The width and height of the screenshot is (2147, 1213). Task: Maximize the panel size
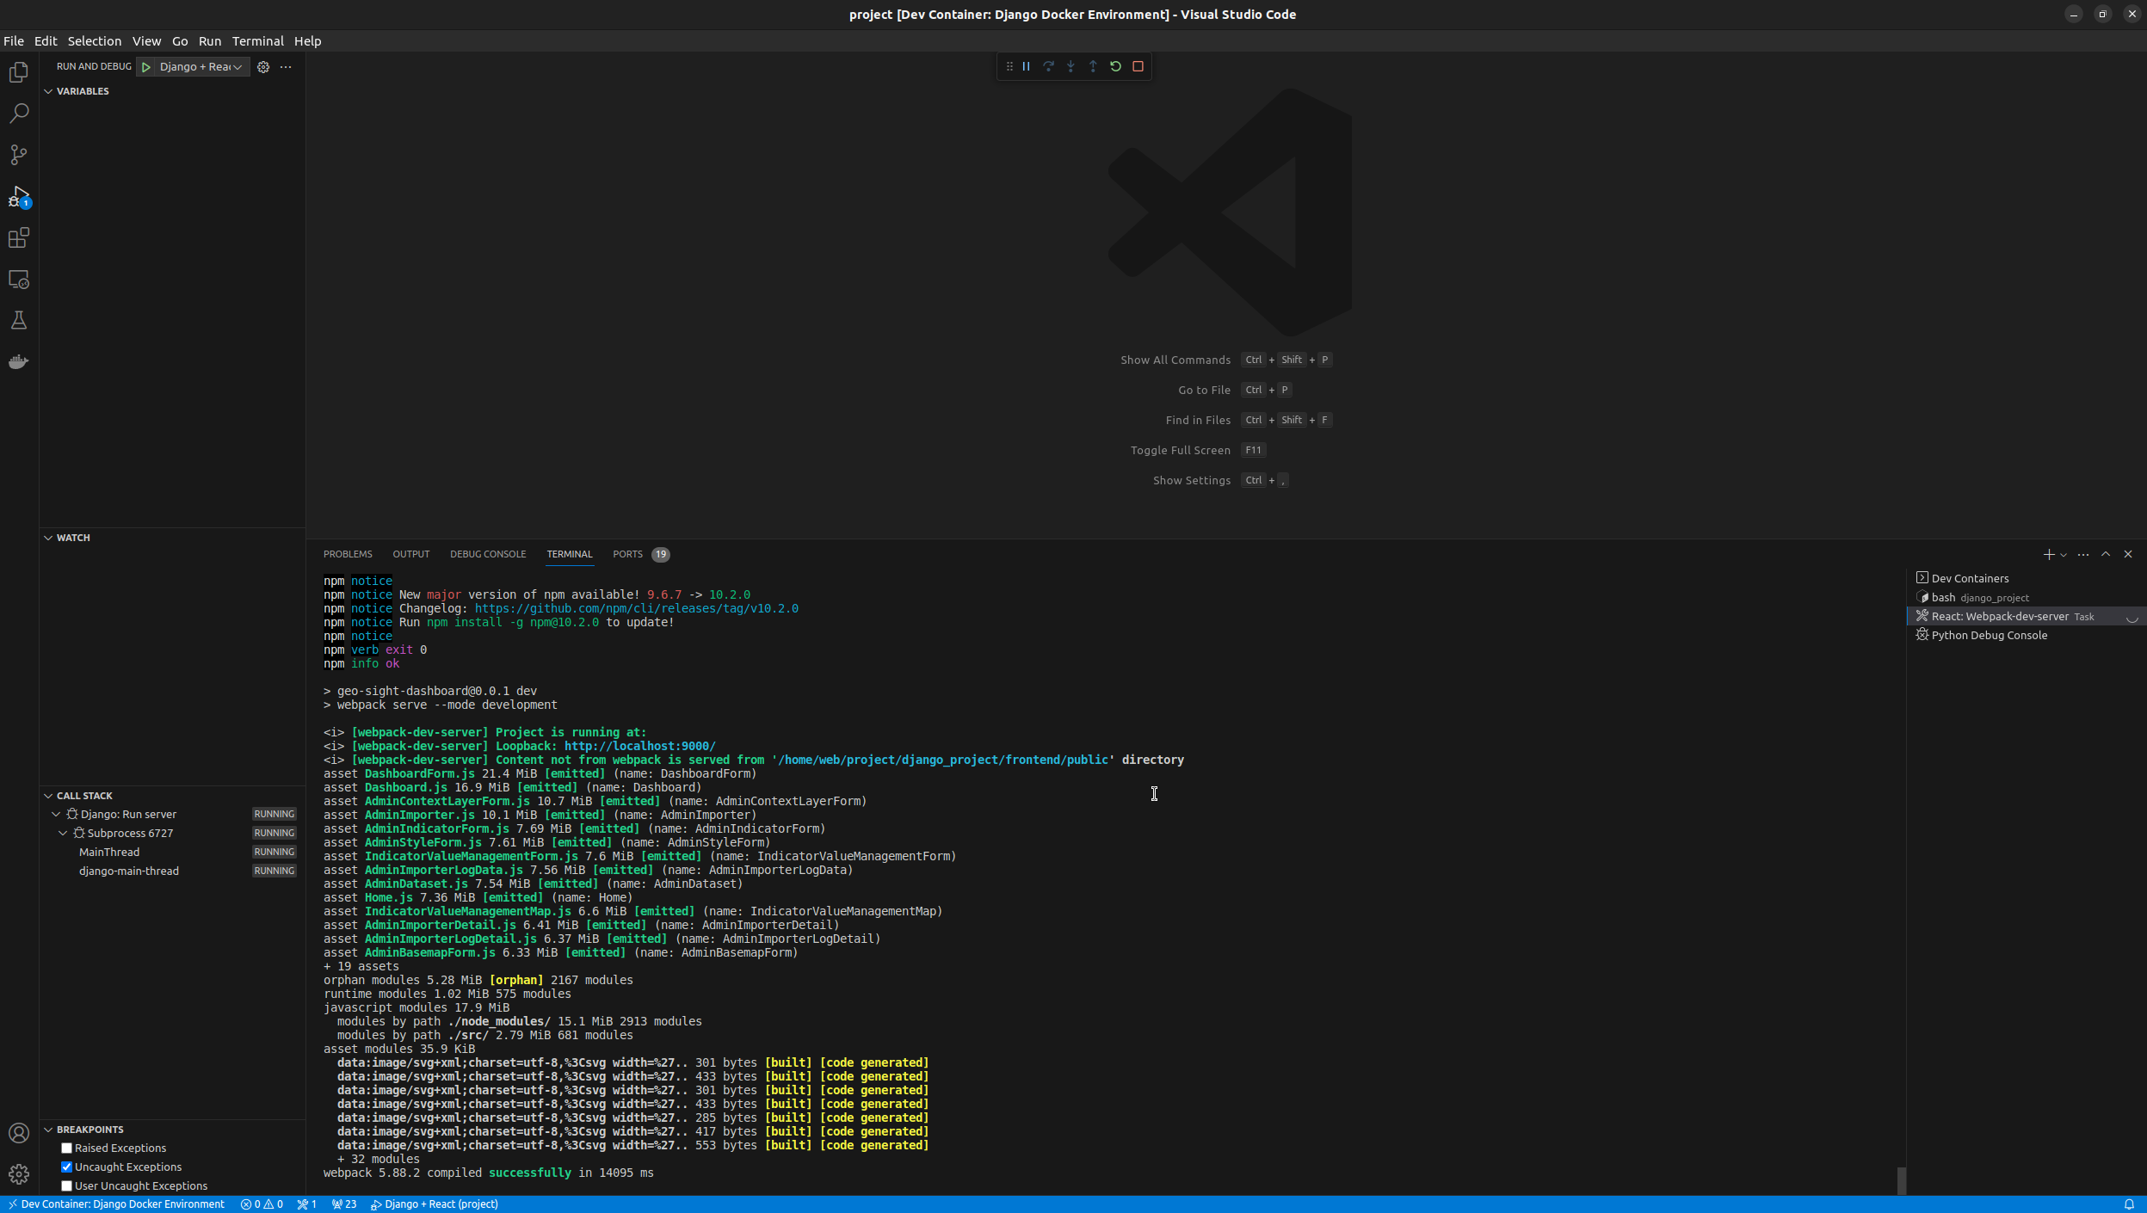tap(2106, 555)
